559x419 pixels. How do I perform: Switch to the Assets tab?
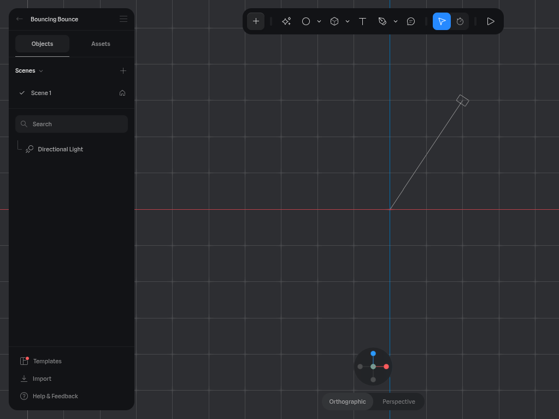click(101, 44)
